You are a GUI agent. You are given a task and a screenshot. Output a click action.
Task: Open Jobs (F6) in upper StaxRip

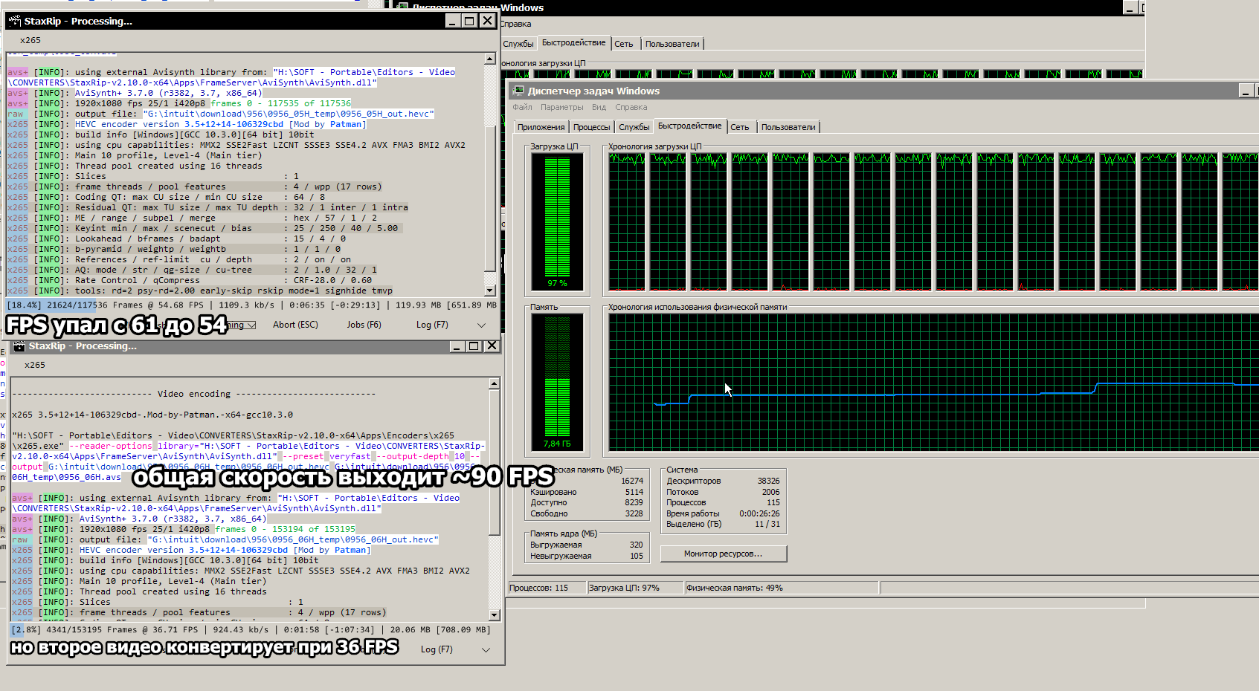pyautogui.click(x=364, y=325)
